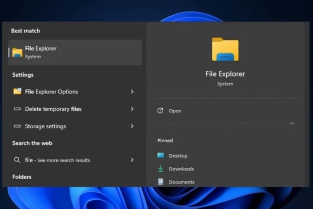The height and width of the screenshot is (209, 313).
Task: Click the Documents page icon
Action: coord(161,182)
